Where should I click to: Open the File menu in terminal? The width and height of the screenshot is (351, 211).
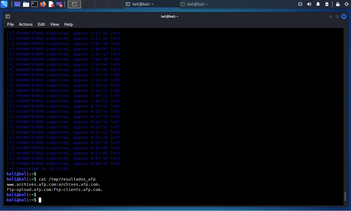[10, 24]
